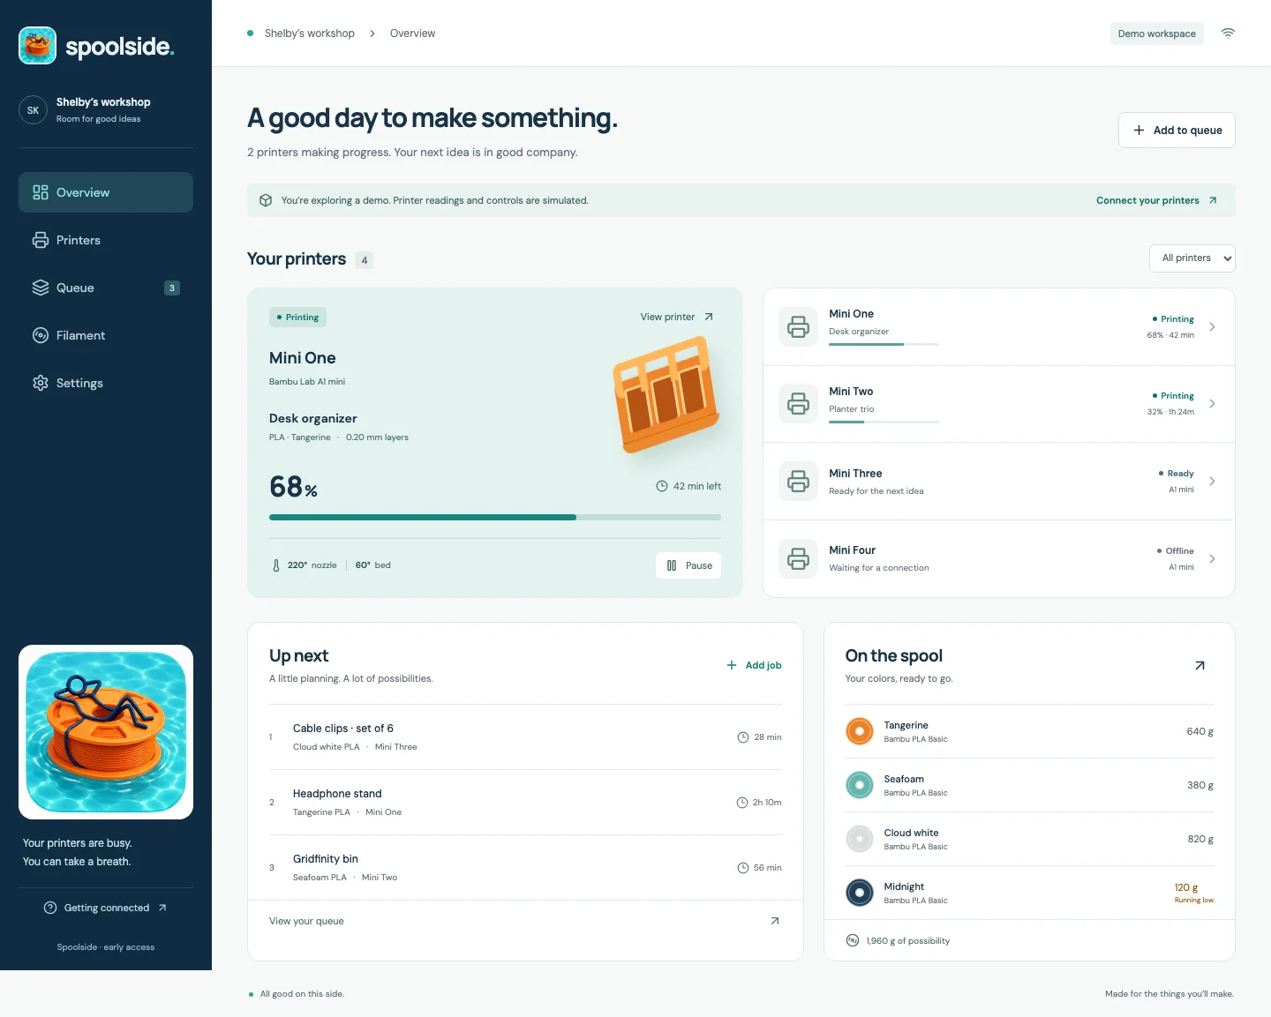Expand Mini Two row chevron
The image size is (1271, 1017).
coord(1212,404)
